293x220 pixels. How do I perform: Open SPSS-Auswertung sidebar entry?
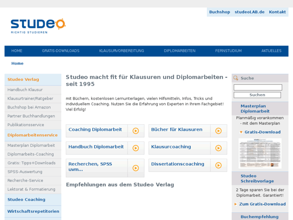pyautogui.click(x=33, y=172)
